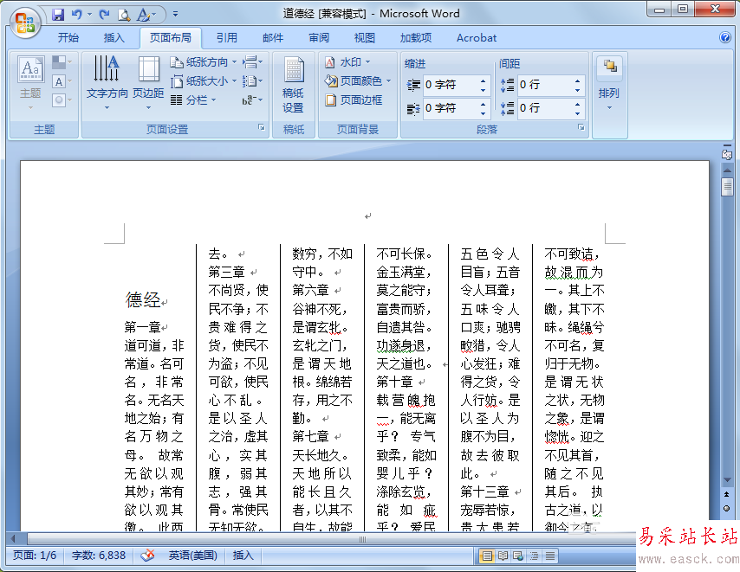Jump to previous page with double-arrow button
Screen dimensions: 740x572
coord(727,494)
